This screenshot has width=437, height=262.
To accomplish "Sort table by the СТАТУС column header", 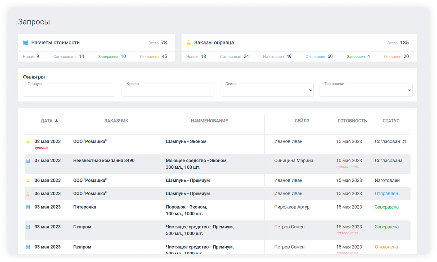I will 391,121.
